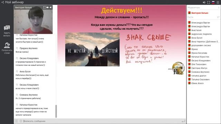Viewport: 221px width, 124px height.
Task: Click the golden globe logo on slide
Action: (178, 68)
